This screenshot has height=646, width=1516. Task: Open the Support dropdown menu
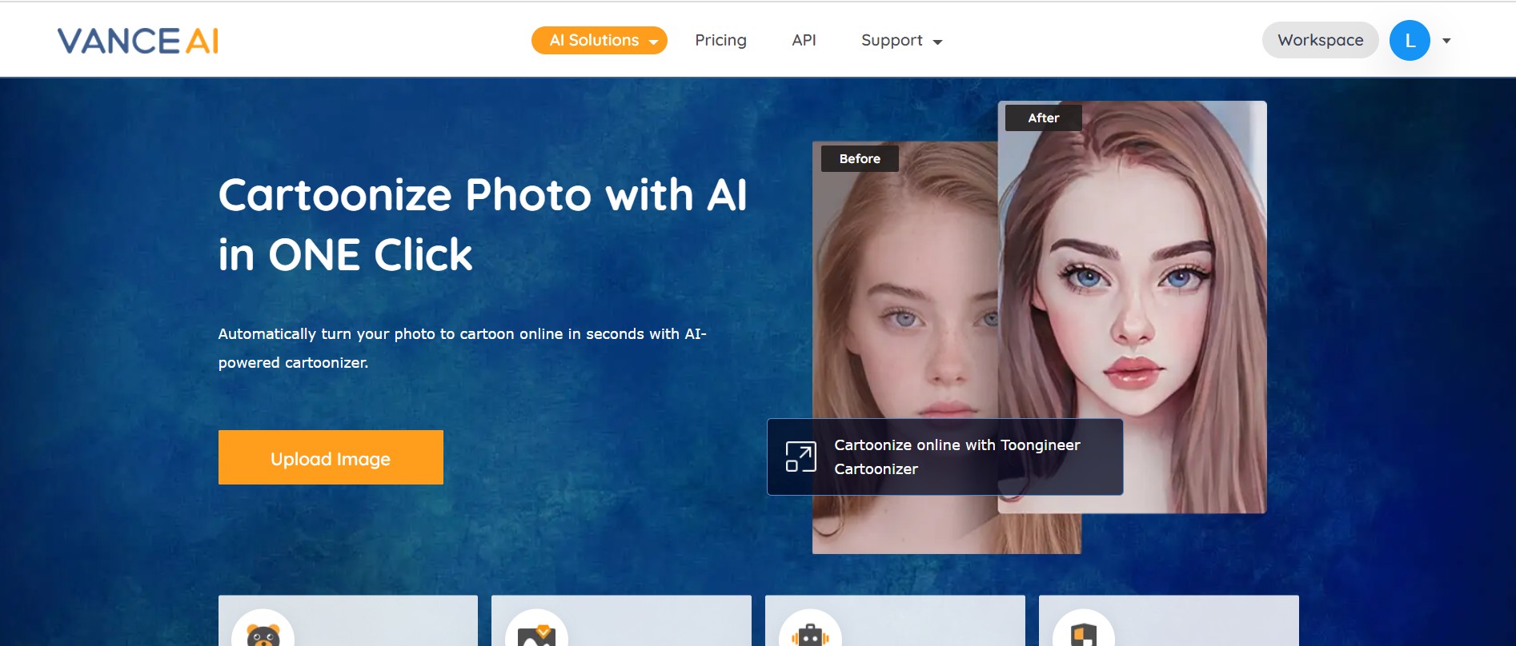click(901, 41)
